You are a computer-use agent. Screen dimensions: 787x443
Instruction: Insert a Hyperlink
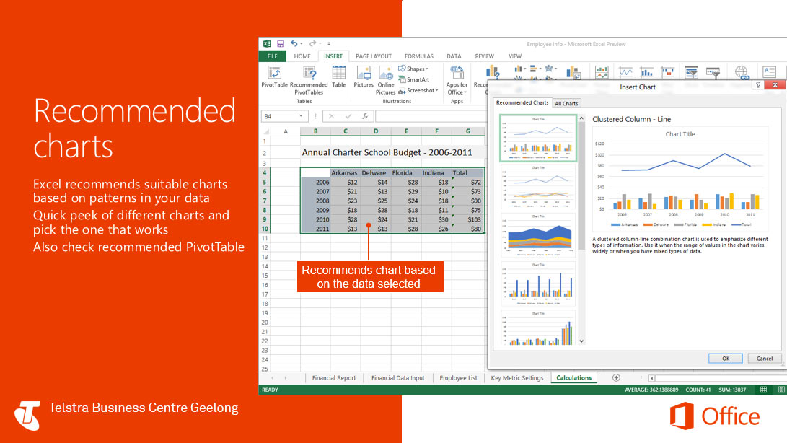pyautogui.click(x=742, y=72)
